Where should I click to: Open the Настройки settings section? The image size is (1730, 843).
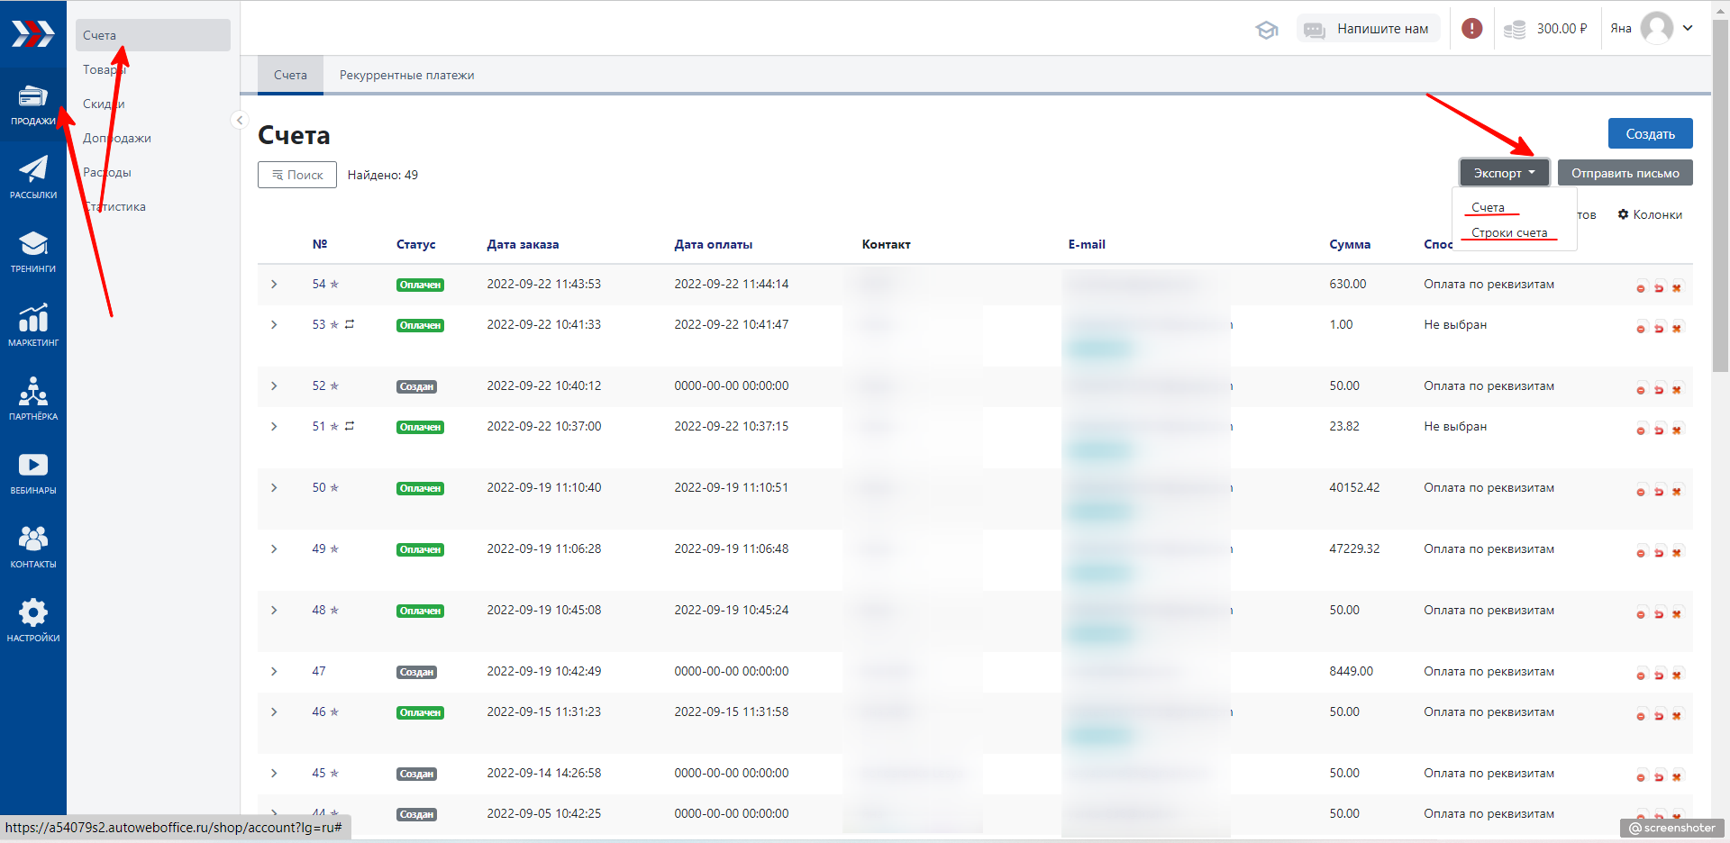point(32,621)
